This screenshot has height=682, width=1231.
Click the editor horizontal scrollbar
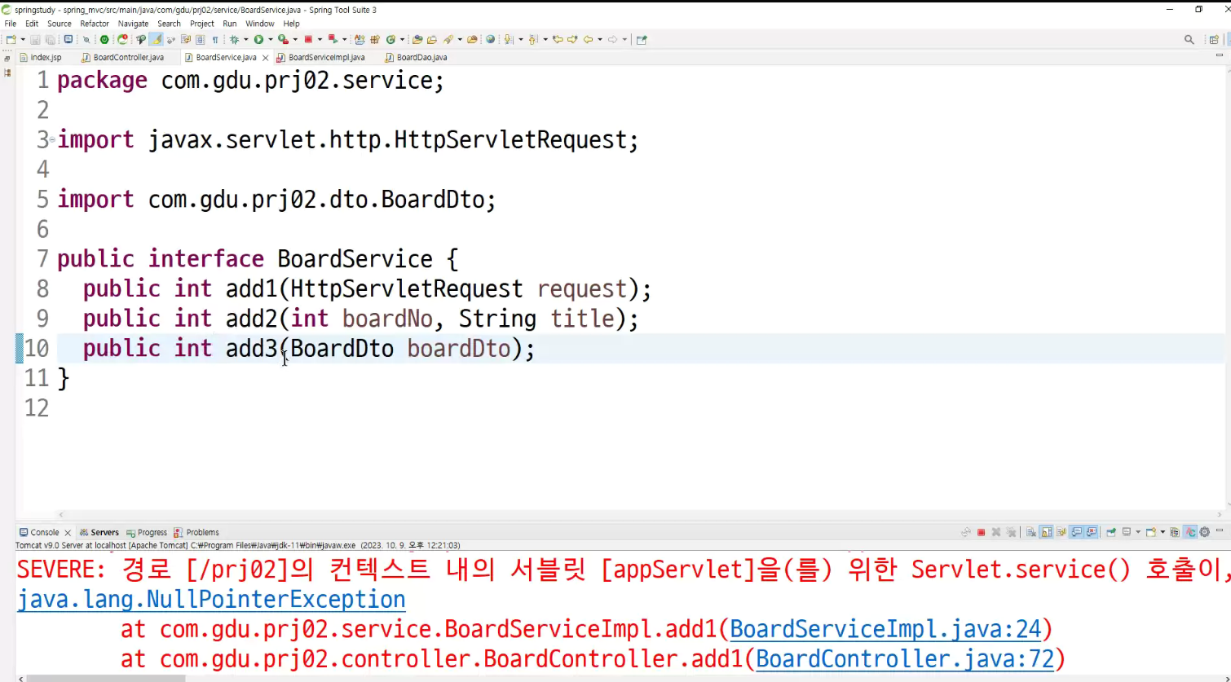pyautogui.click(x=640, y=515)
